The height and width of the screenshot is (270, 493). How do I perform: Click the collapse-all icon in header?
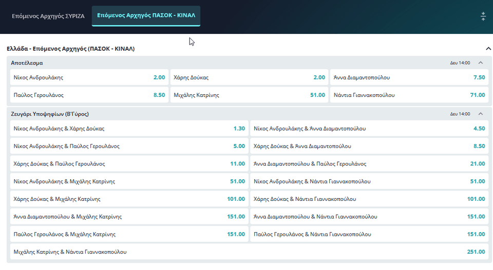tap(483, 16)
